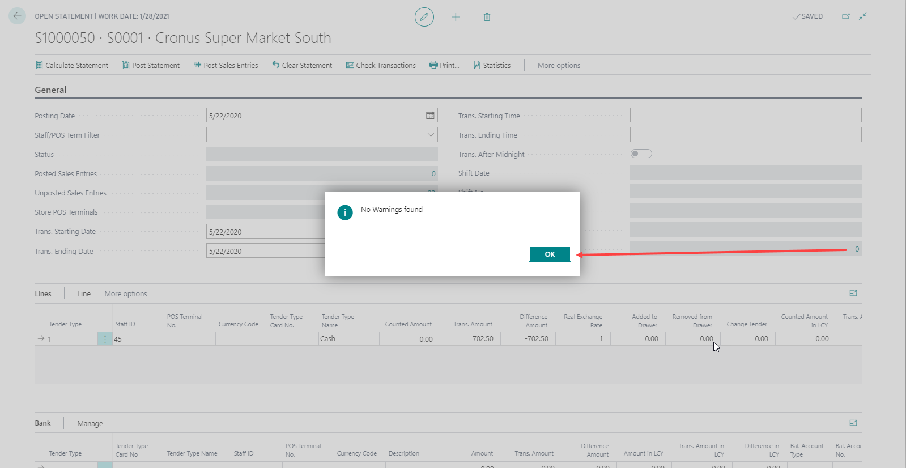Click Post Statement action

151,66
